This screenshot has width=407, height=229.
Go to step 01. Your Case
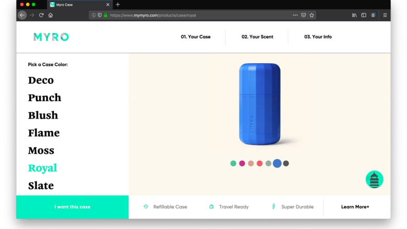click(196, 37)
